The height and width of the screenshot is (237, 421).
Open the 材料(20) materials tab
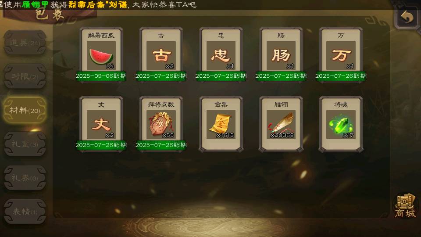(25, 110)
